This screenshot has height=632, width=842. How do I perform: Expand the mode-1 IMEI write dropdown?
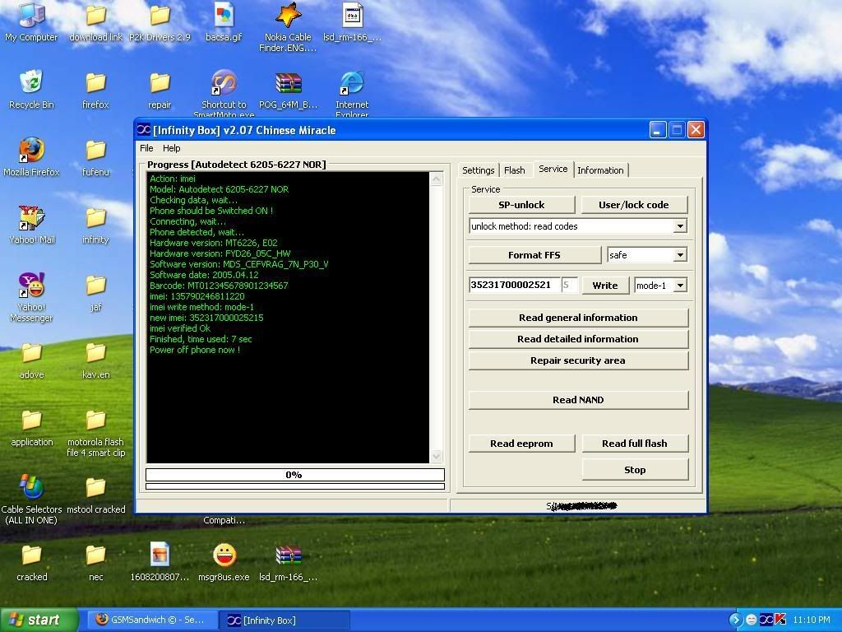680,286
